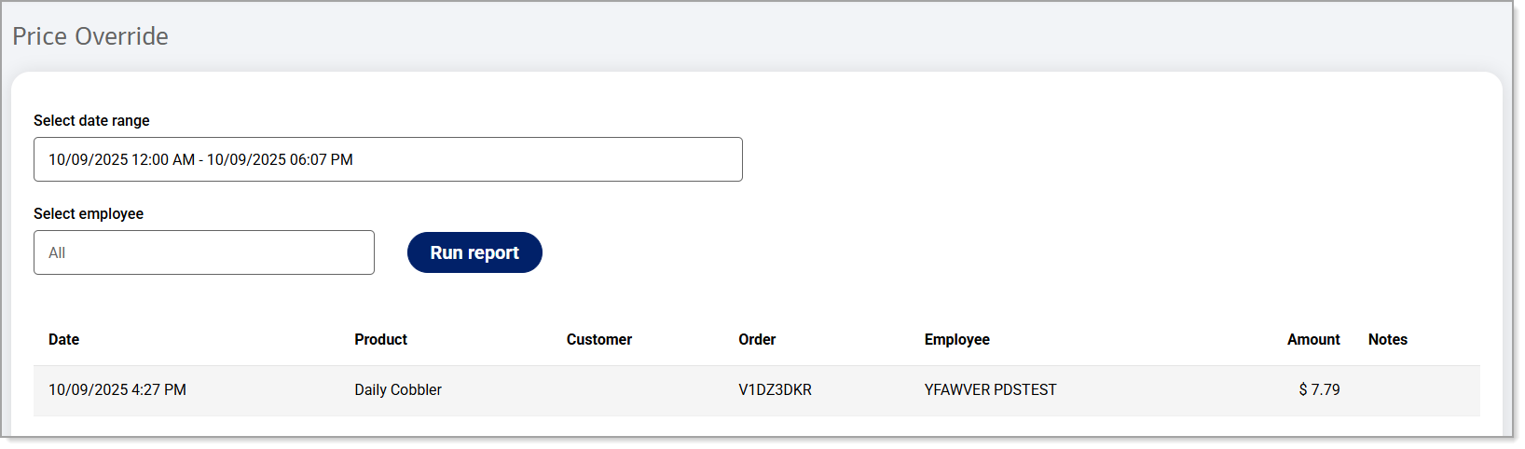Click the date range input field
This screenshot has width=1525, height=449.
tap(388, 159)
